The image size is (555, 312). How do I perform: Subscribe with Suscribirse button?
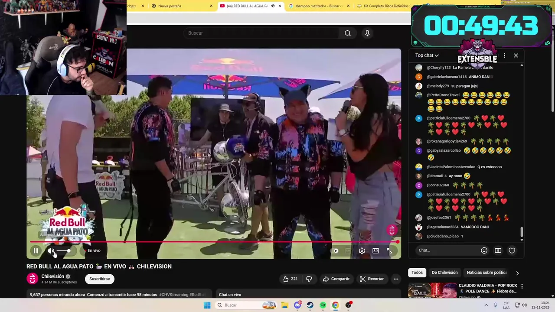coord(99,279)
